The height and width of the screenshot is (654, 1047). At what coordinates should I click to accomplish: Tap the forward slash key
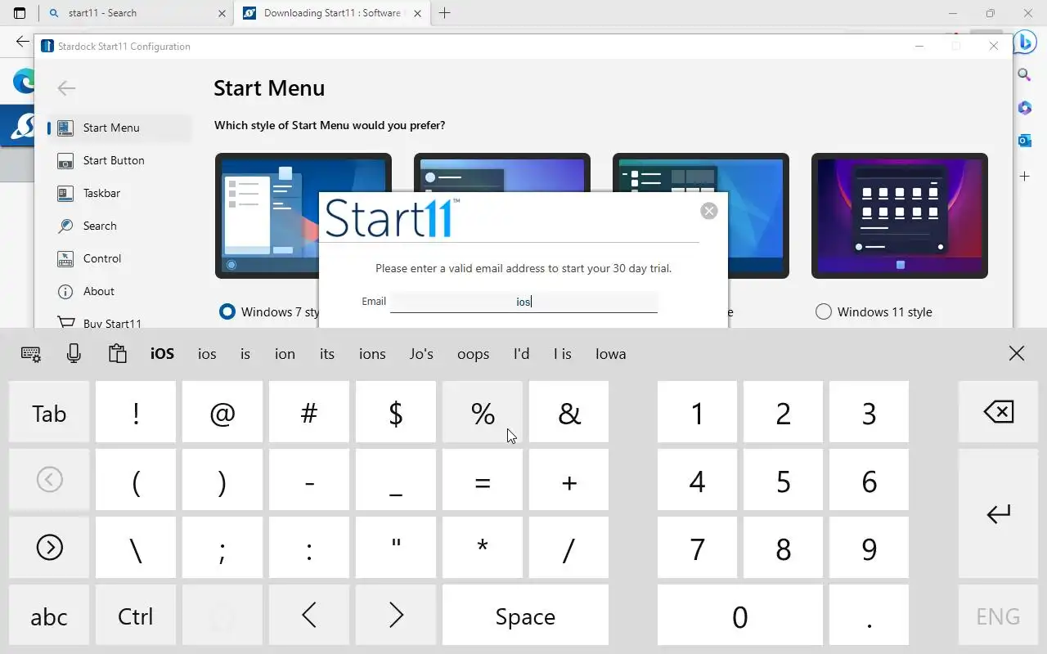tap(569, 547)
